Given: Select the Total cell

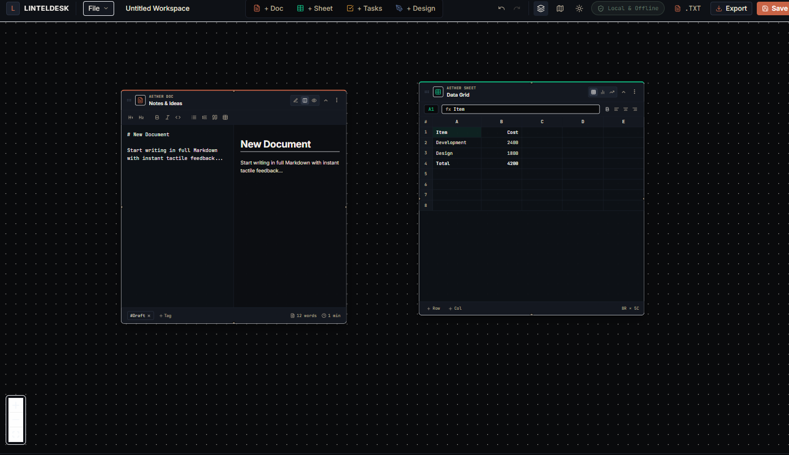Looking at the screenshot, I should [457, 163].
